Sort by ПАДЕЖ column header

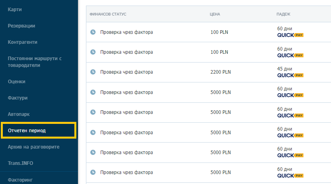(x=283, y=14)
